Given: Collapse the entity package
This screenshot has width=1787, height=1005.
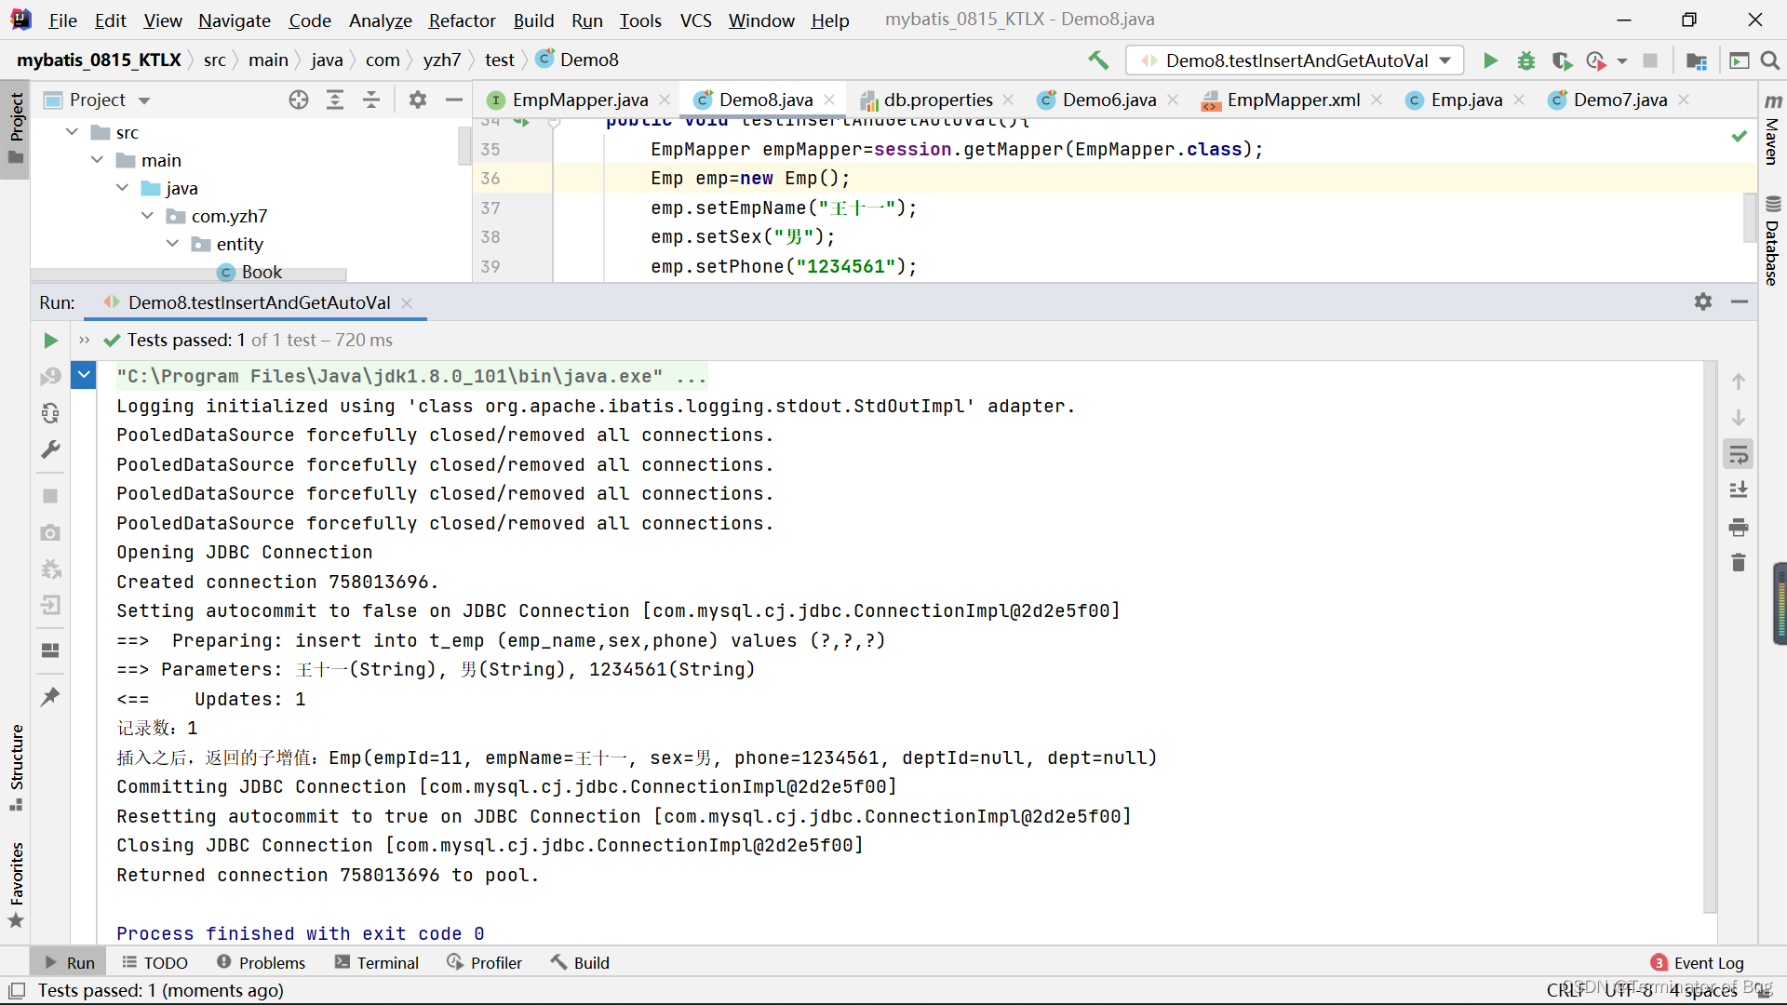Looking at the screenshot, I should pyautogui.click(x=173, y=244).
